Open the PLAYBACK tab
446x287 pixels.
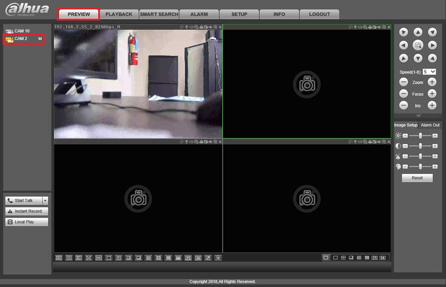point(119,14)
